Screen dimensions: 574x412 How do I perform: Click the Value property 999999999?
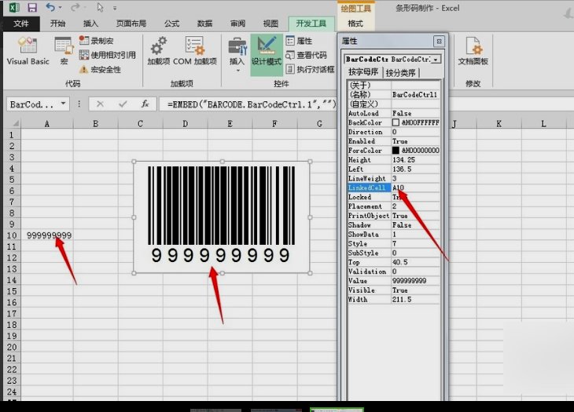(x=415, y=280)
